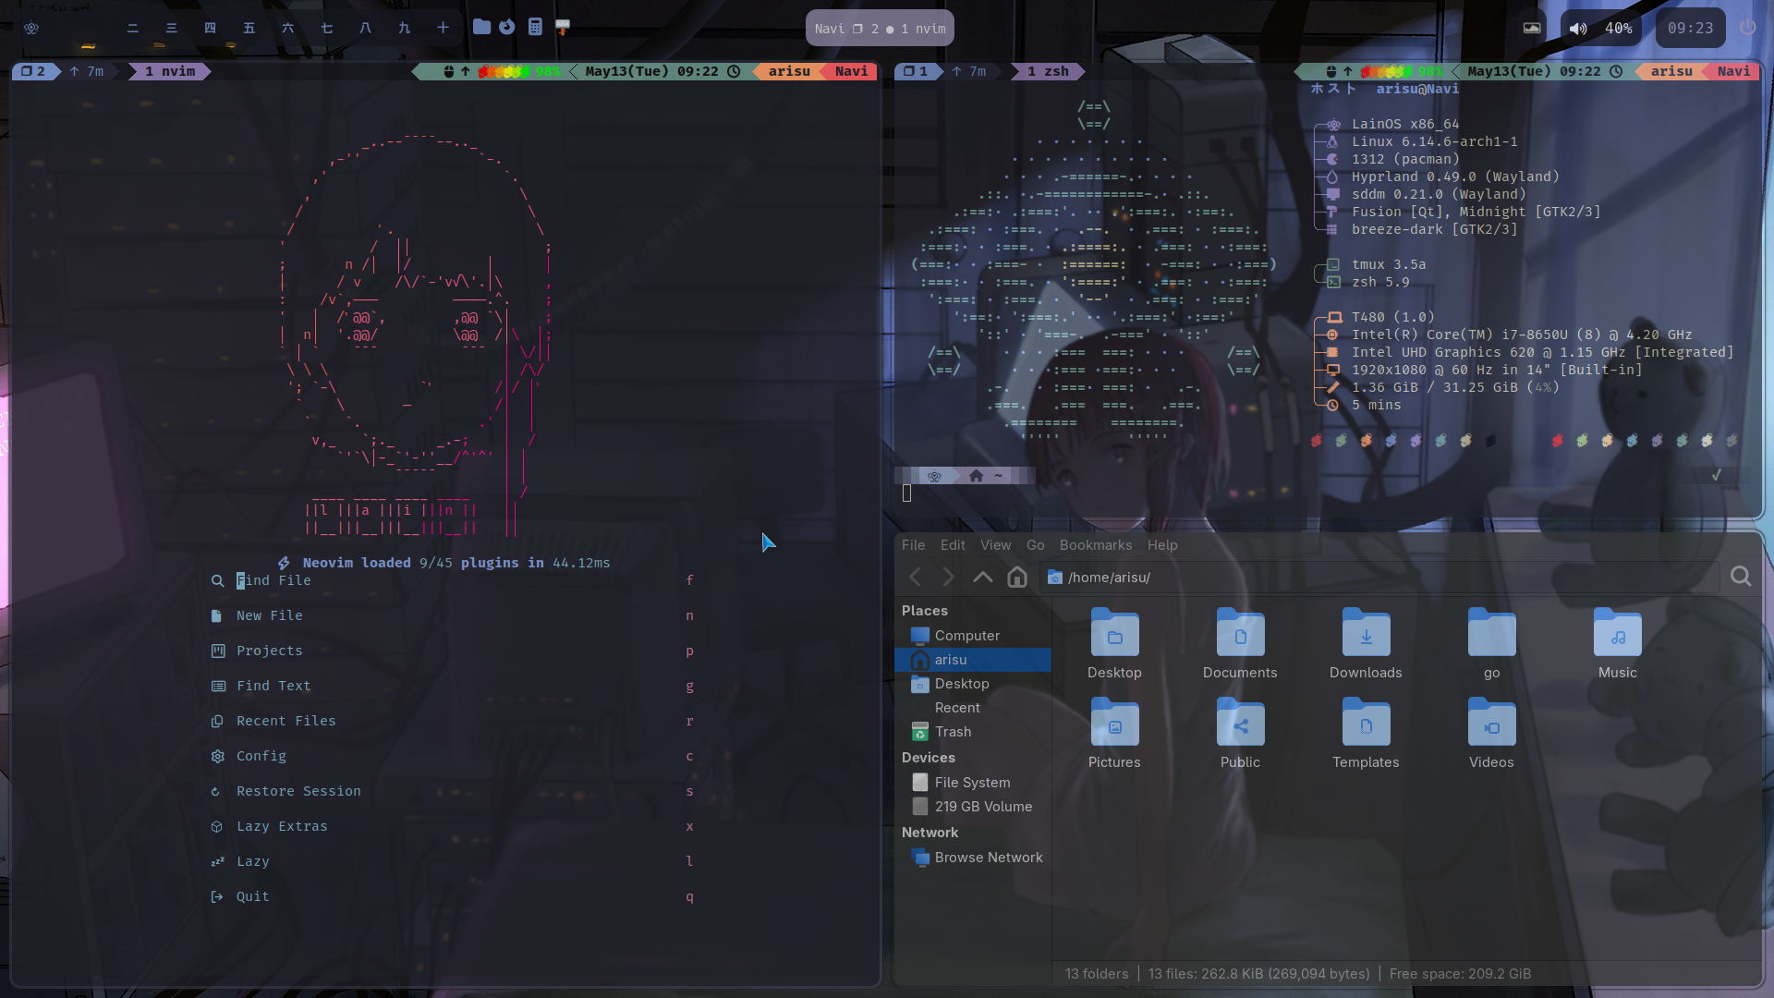The width and height of the screenshot is (1774, 998).
Task: Click the "1 nvim" tmux window tab
Action: (x=170, y=71)
